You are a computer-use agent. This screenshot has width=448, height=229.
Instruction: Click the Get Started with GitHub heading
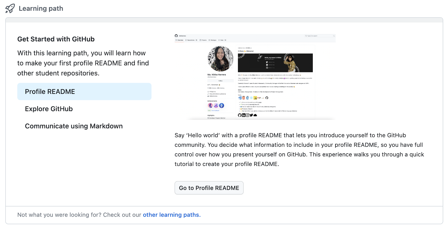coord(56,39)
